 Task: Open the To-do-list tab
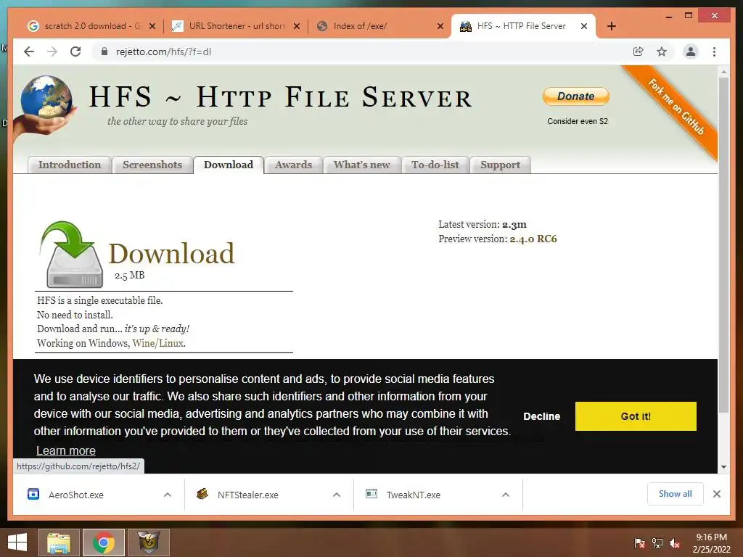435,165
